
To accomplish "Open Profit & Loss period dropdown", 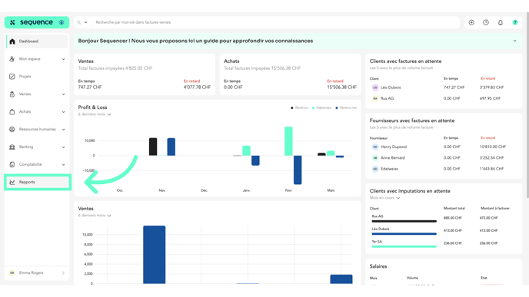I will pos(95,114).
